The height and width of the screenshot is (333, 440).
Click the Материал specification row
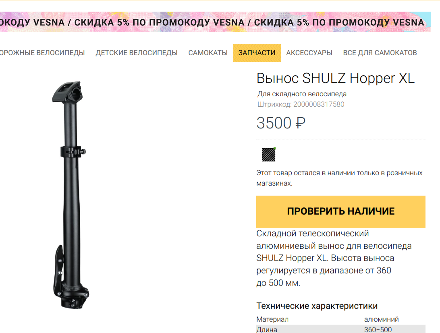pos(340,319)
